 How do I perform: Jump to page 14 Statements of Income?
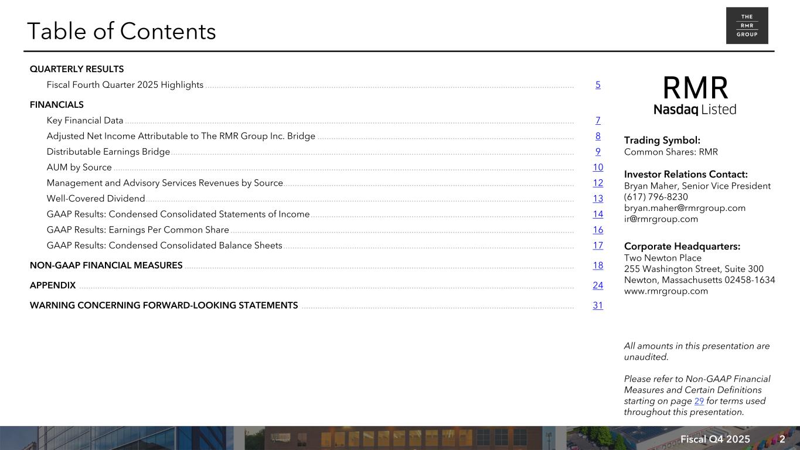(598, 214)
